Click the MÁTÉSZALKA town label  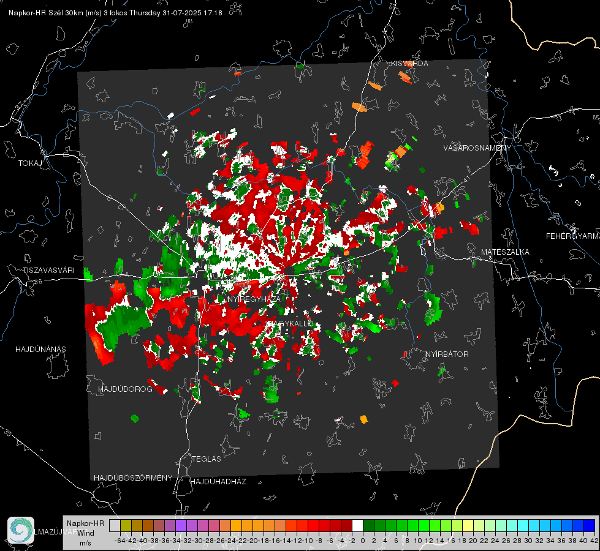pos(505,252)
